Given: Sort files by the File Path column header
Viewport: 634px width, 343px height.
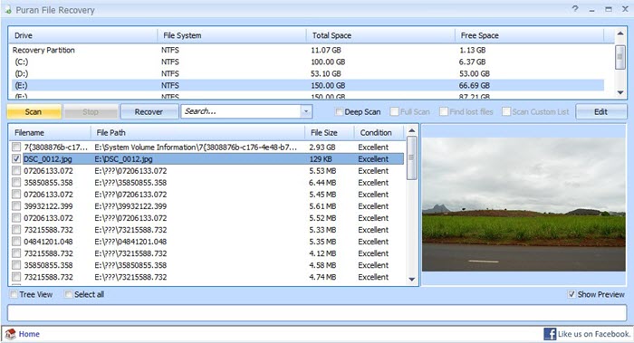Looking at the screenshot, I should click(197, 132).
